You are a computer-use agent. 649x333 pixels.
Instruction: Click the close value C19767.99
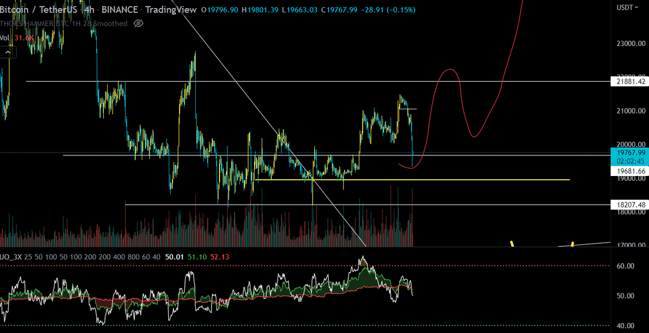pos(340,10)
